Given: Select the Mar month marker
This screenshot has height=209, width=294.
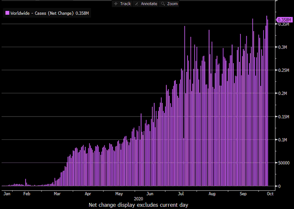Looking at the screenshot, I should [57, 194].
